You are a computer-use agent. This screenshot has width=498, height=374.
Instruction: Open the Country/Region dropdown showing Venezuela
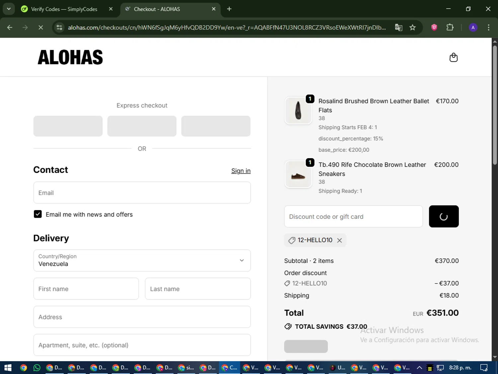[142, 261]
